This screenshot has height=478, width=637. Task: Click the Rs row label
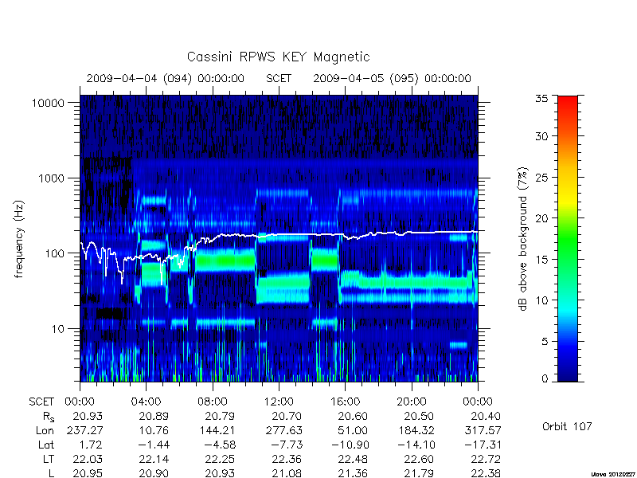[49, 417]
